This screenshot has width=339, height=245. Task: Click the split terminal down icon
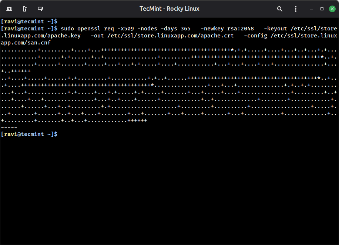tap(40, 9)
